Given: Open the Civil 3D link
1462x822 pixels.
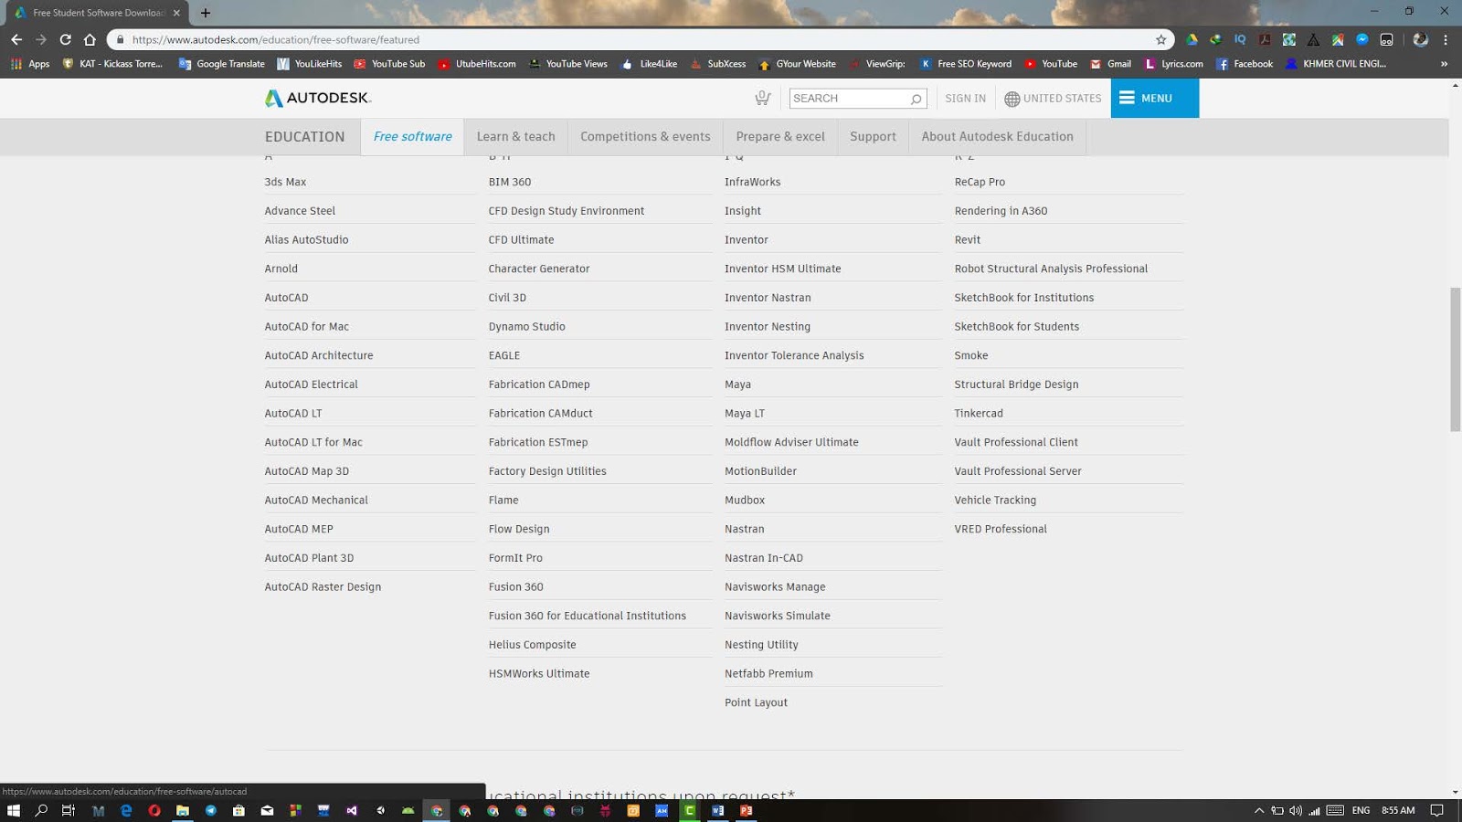Looking at the screenshot, I should click(507, 298).
